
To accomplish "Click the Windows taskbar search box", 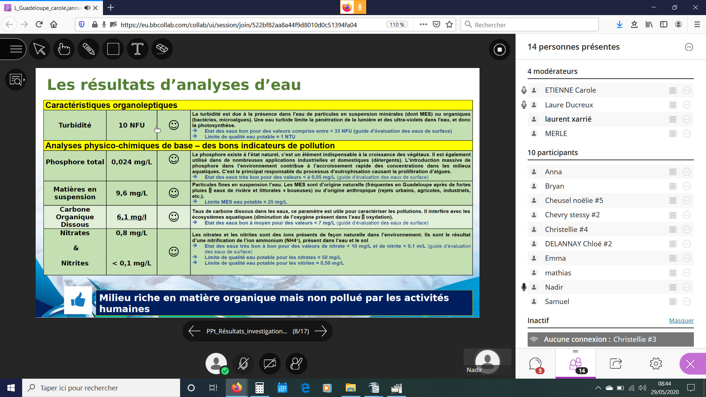I will pos(101,388).
